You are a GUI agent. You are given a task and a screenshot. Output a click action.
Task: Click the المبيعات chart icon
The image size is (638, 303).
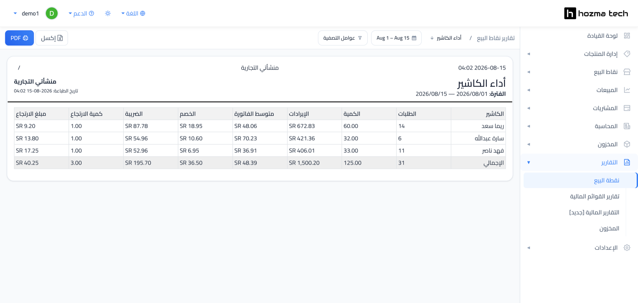click(x=627, y=90)
